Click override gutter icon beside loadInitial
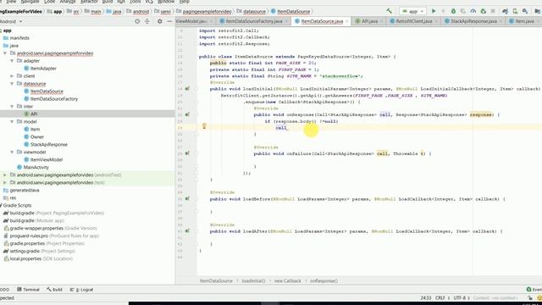 tap(187, 89)
